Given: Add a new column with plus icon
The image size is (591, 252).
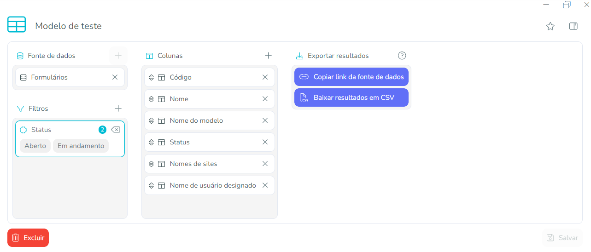Looking at the screenshot, I should point(269,56).
